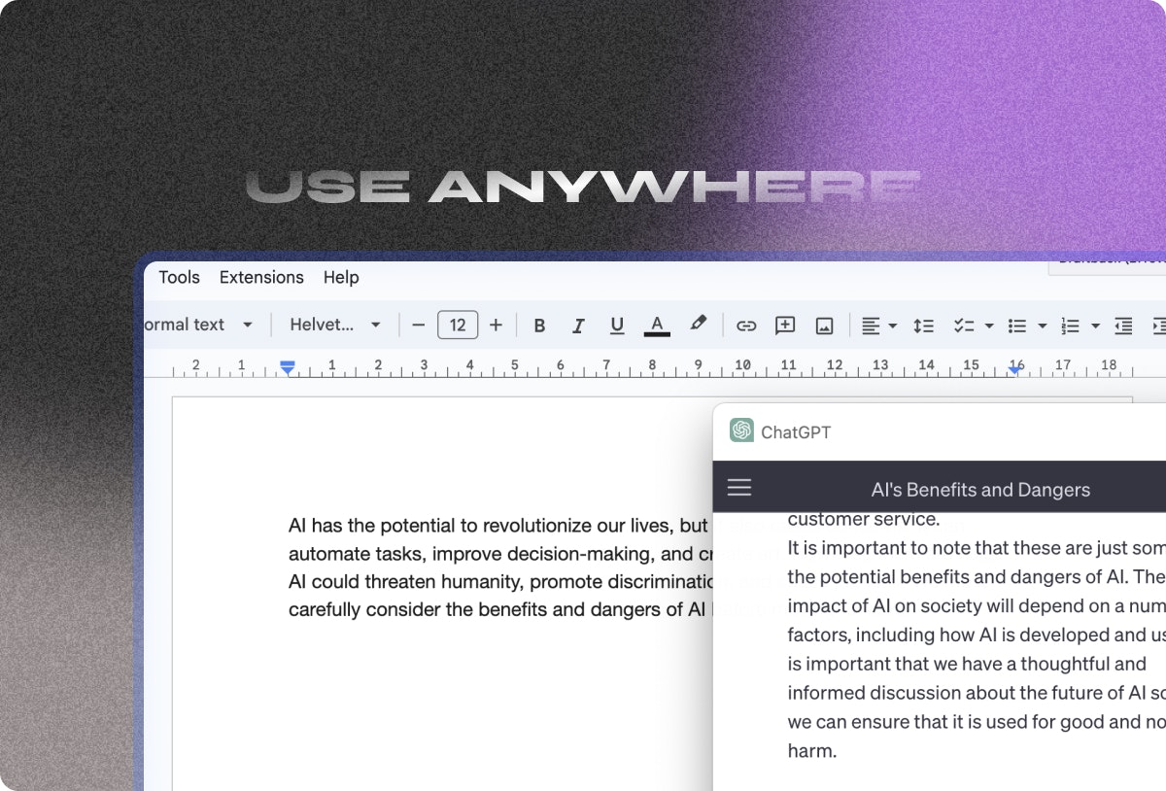The image size is (1166, 791).
Task: Click the Insert image icon
Action: (x=824, y=326)
